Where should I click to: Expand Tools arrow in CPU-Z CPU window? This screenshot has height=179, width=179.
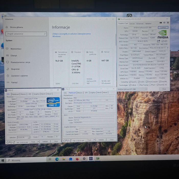click(38, 142)
